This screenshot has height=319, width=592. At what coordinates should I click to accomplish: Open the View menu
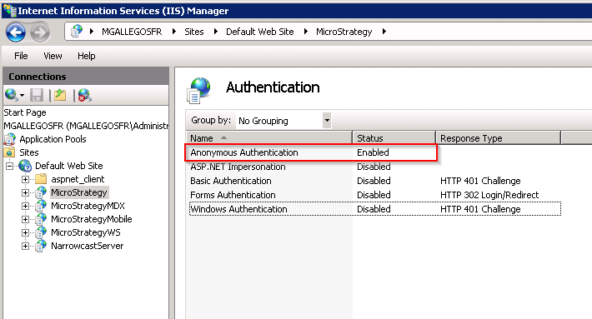coord(53,56)
